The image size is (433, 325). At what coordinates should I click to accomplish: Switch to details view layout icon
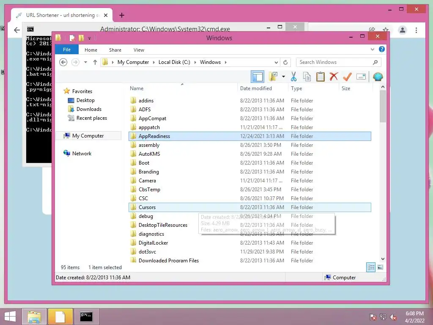tap(371, 267)
